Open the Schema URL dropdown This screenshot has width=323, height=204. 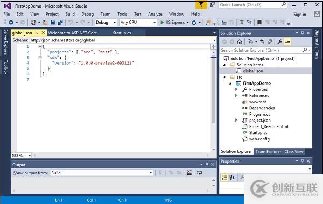pos(214,40)
